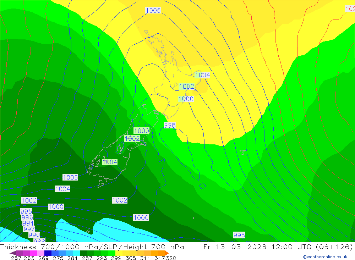
Task: Click legend value 320
Action: 171,258
